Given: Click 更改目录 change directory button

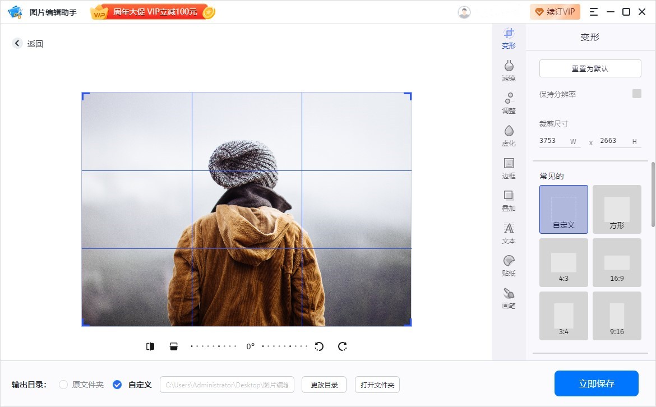Looking at the screenshot, I should pos(324,385).
